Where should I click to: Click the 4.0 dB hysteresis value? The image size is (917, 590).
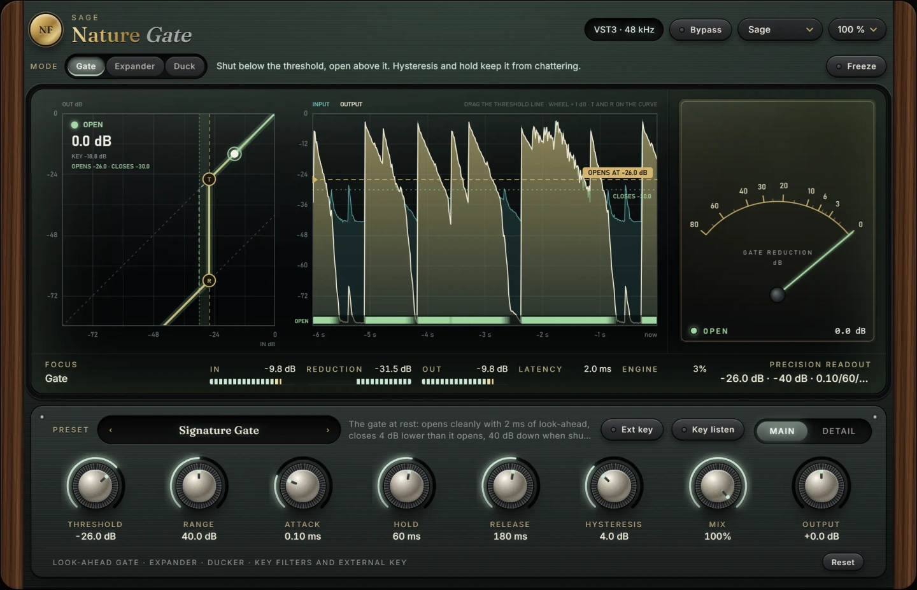614,537
